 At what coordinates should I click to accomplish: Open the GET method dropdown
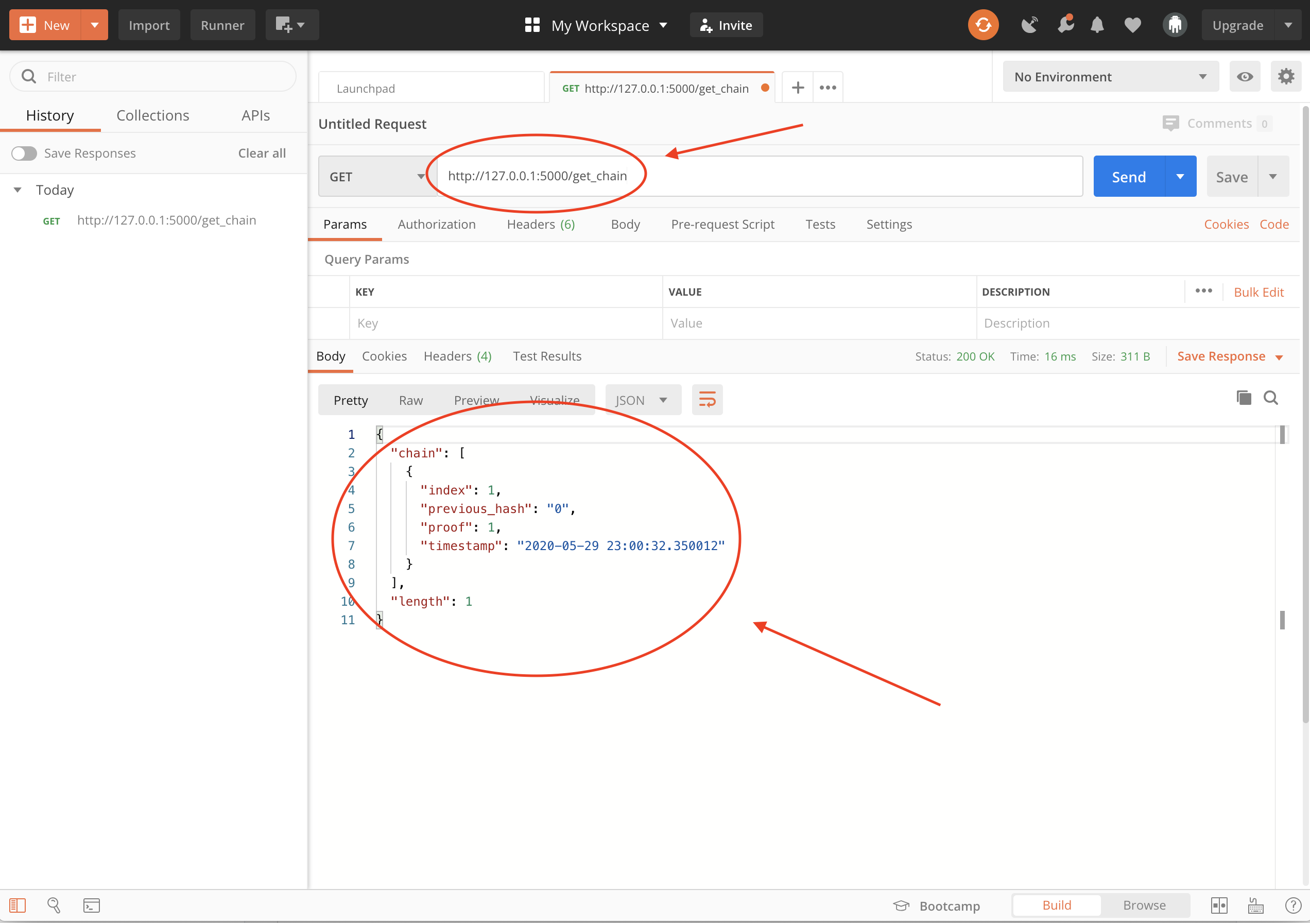[x=376, y=176]
